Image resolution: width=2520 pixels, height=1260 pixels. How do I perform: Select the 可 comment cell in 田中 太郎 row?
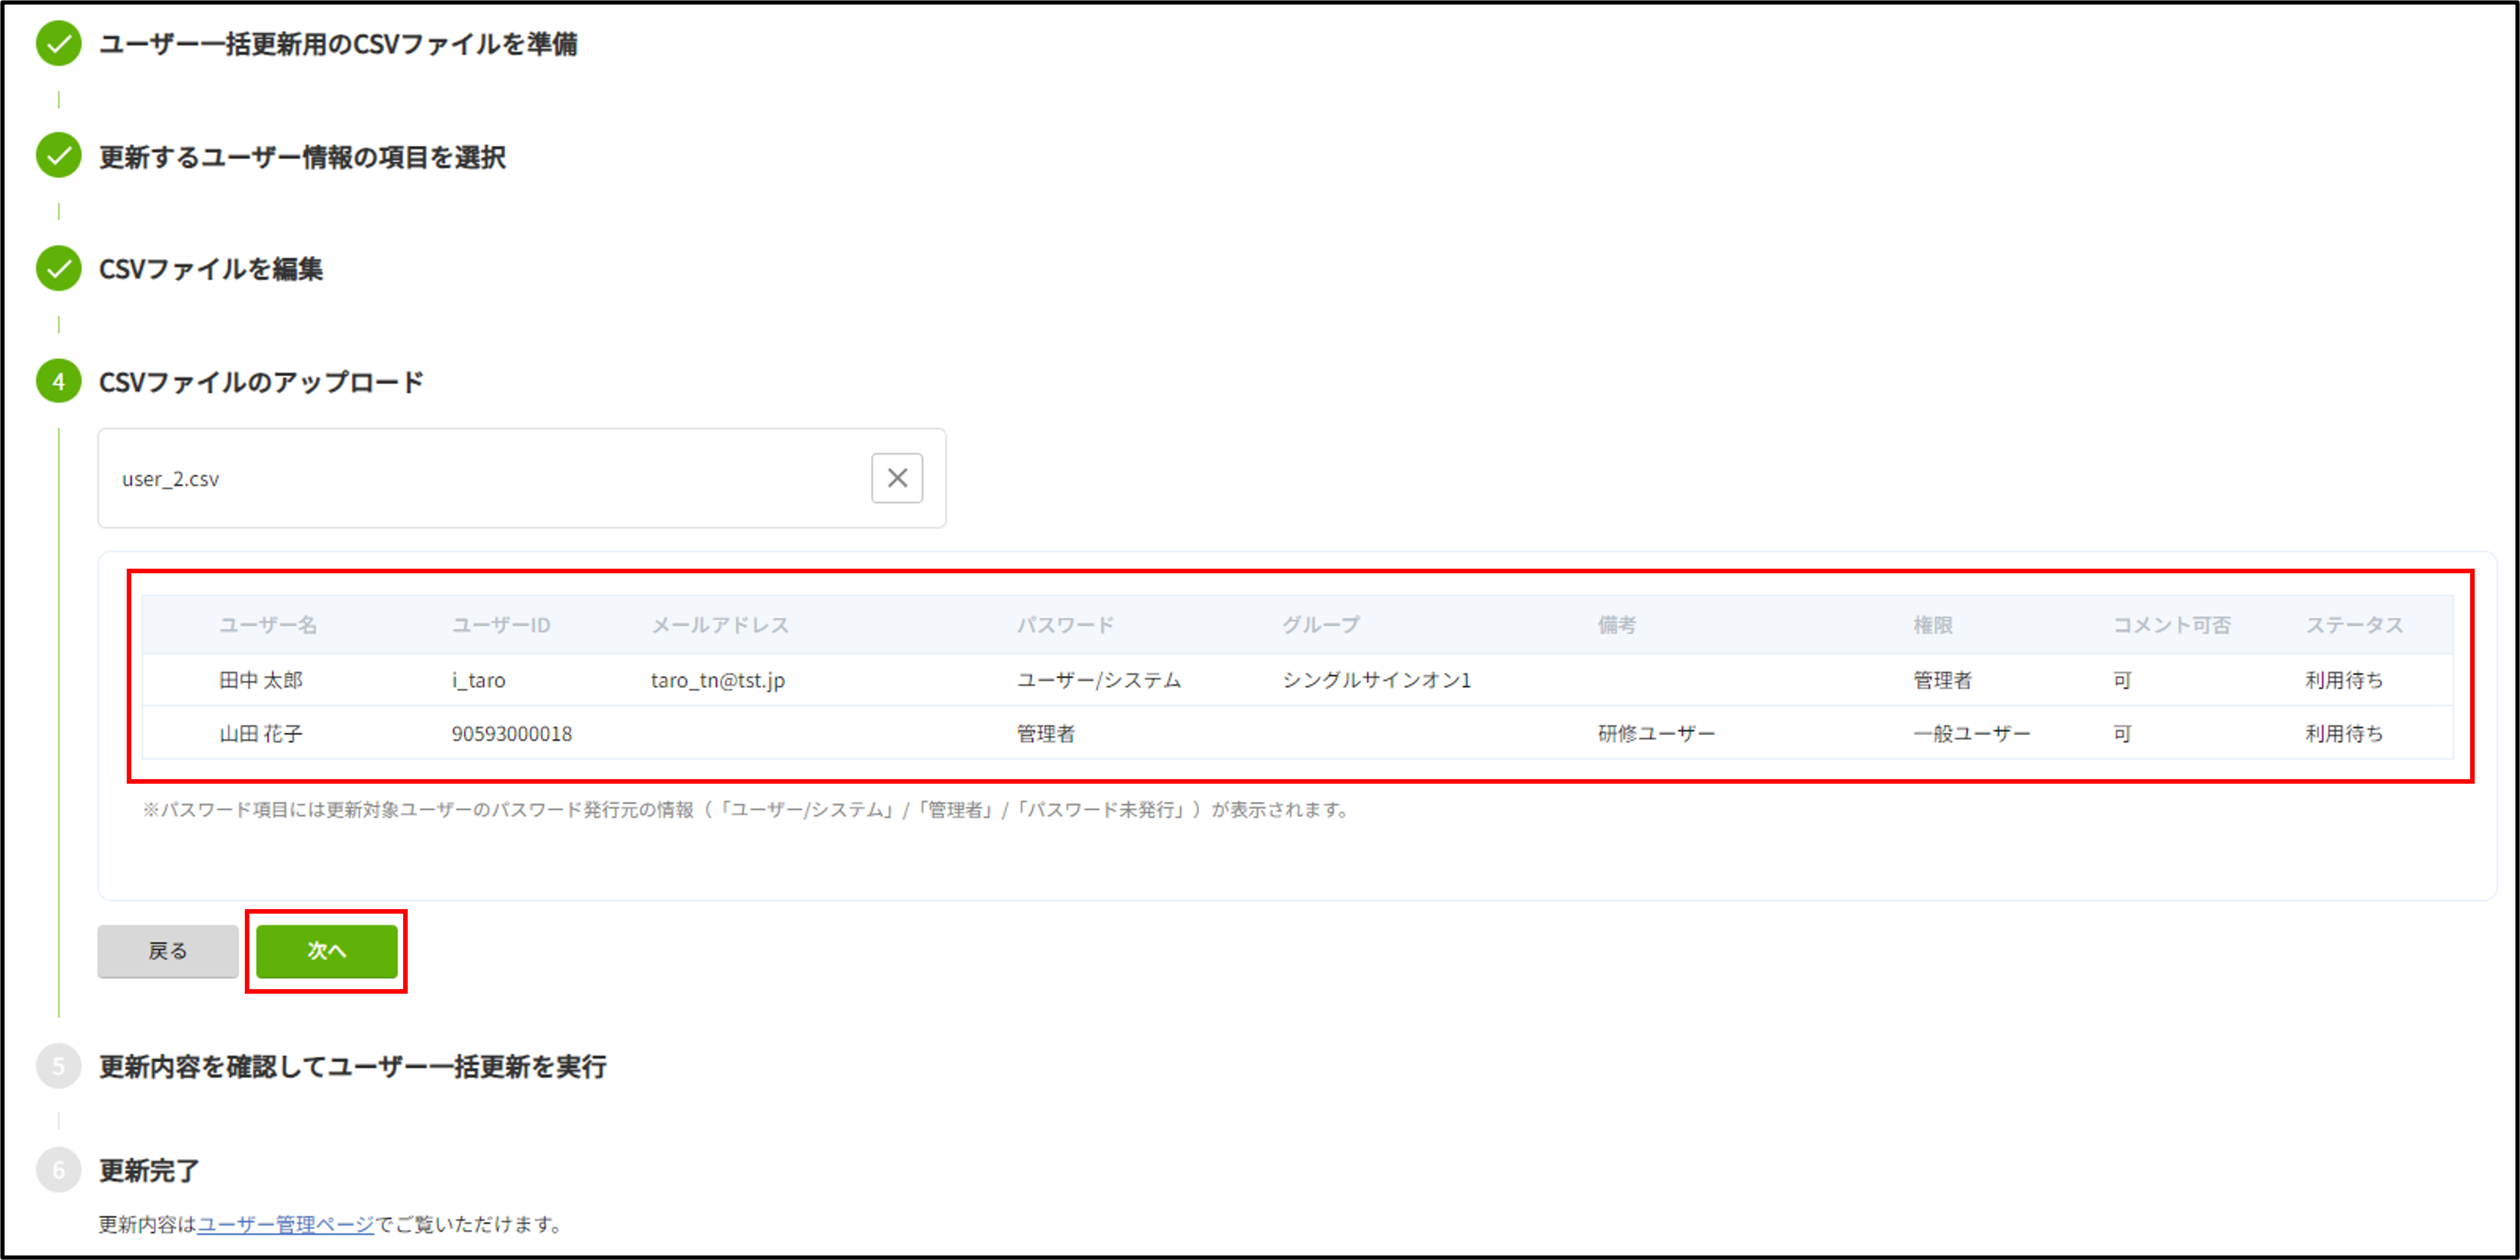(2122, 680)
